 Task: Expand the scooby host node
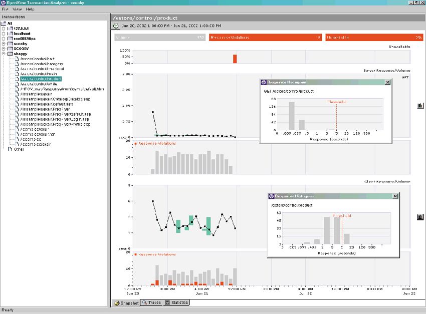click(4, 44)
